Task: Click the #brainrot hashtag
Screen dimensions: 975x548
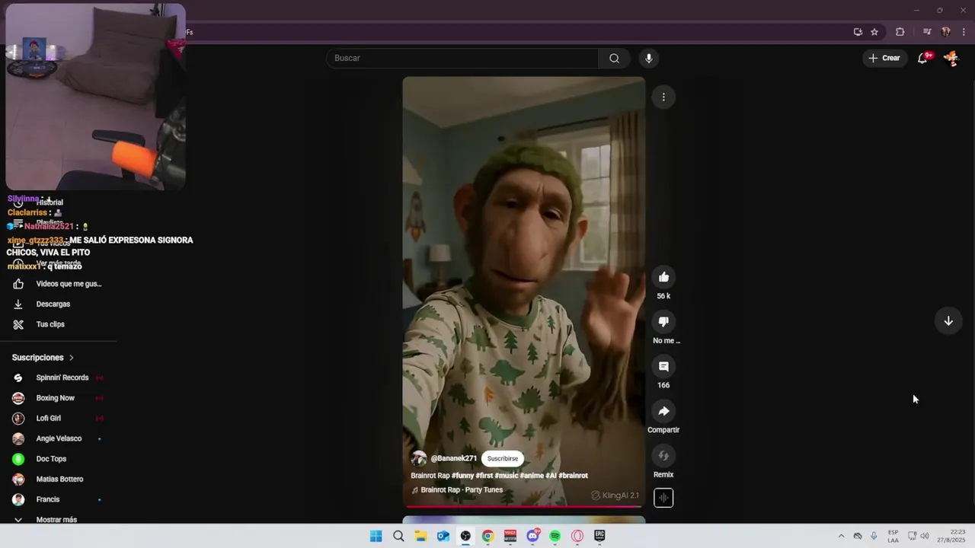Action: click(x=573, y=476)
